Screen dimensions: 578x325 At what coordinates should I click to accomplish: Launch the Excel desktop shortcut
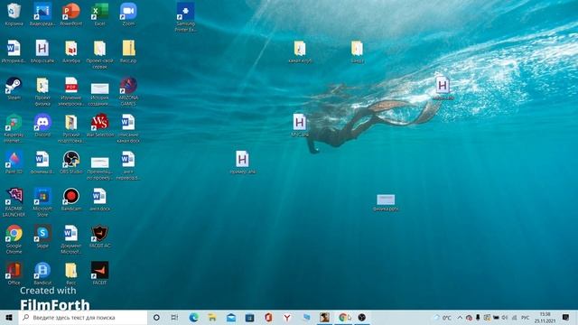click(x=99, y=14)
